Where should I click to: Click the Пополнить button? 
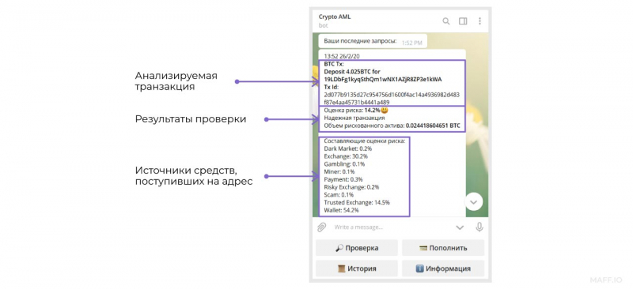[443, 248]
